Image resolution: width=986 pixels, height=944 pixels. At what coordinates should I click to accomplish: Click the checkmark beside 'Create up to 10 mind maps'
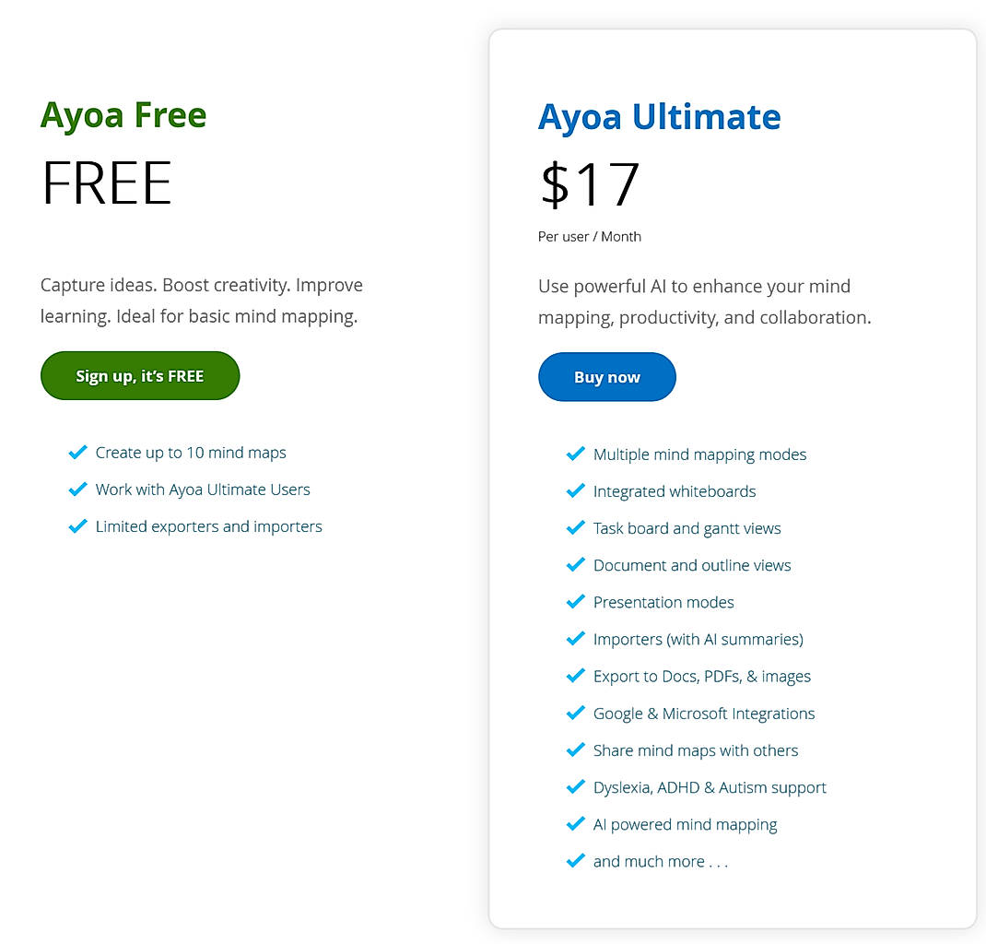(77, 453)
